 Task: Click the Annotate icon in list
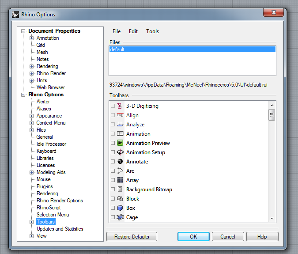click(120, 161)
